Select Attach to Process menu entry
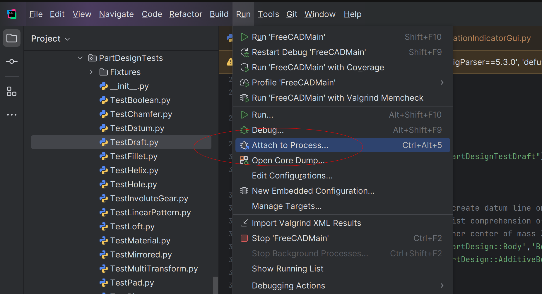The width and height of the screenshot is (542, 294). (x=290, y=145)
